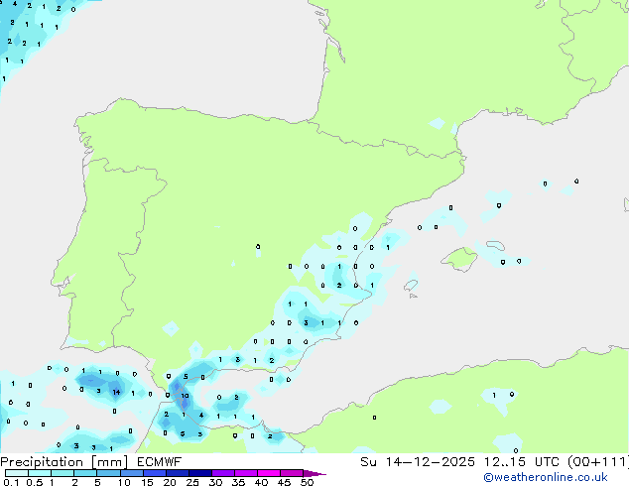Click the legend label '25'

[192, 482]
